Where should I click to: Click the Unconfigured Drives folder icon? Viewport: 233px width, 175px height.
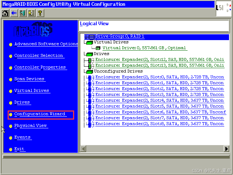[89, 72]
